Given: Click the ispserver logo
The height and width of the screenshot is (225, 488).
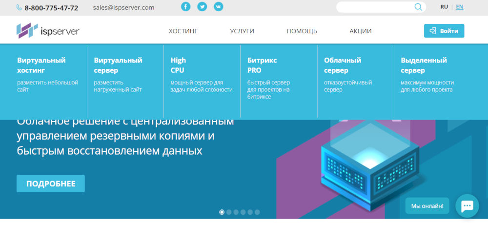Looking at the screenshot, I should (48, 31).
